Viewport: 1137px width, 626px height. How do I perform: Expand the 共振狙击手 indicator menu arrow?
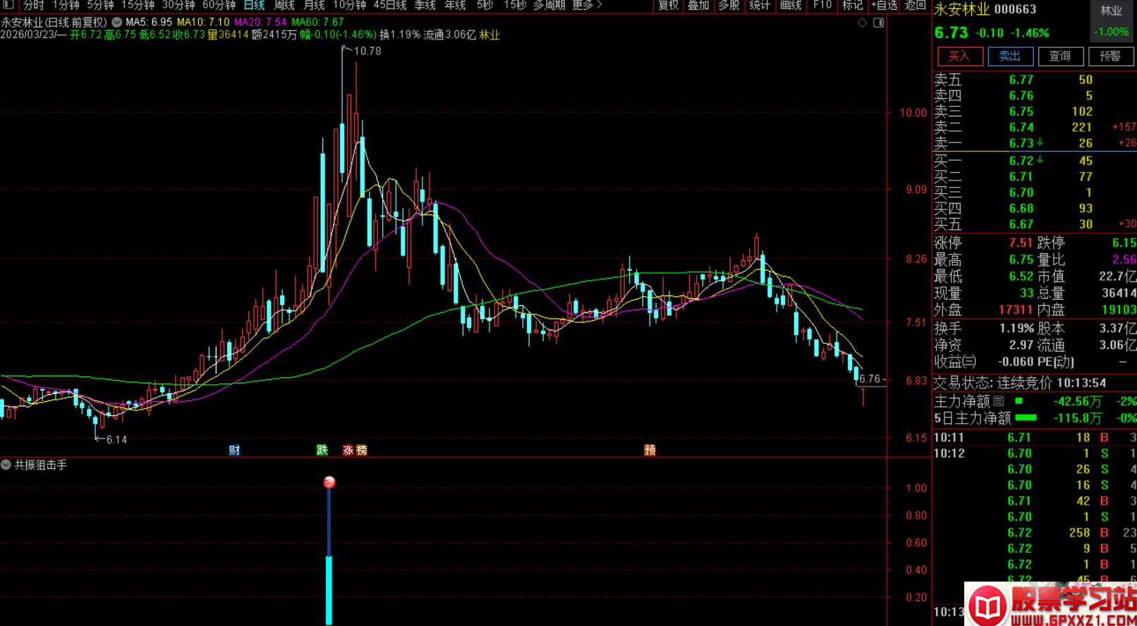tap(6, 465)
